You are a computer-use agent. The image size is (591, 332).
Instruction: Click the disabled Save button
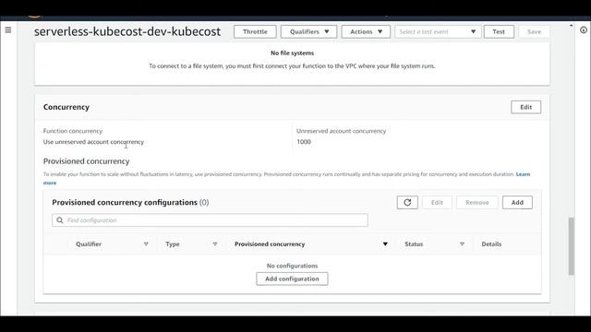click(534, 31)
